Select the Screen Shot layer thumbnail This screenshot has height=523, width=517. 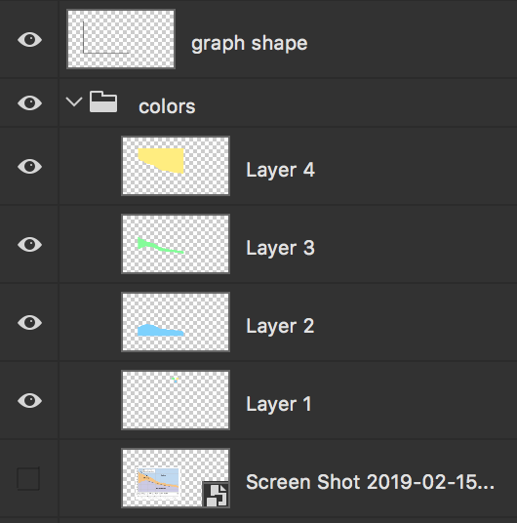point(176,478)
